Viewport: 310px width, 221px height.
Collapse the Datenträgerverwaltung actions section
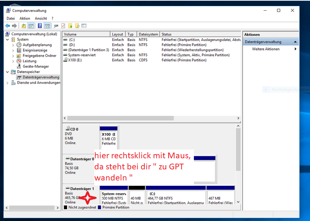click(x=295, y=42)
